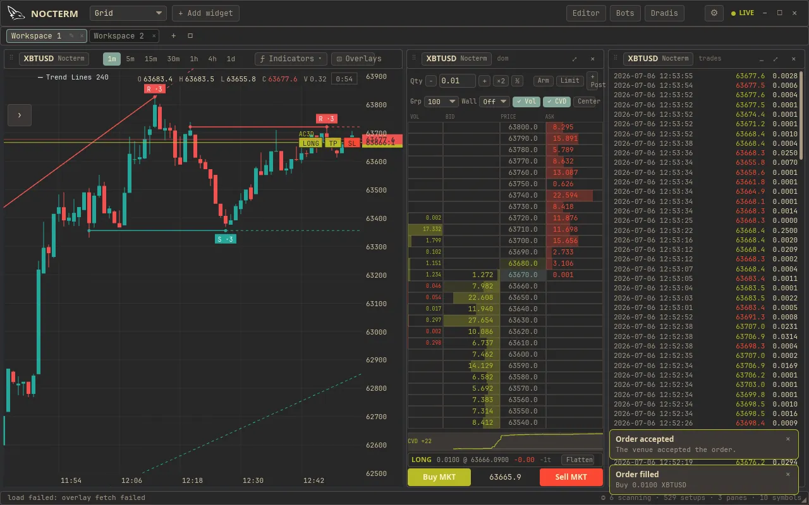This screenshot has height=505, width=809.
Task: Select the SL tag on the chart
Action: [352, 143]
